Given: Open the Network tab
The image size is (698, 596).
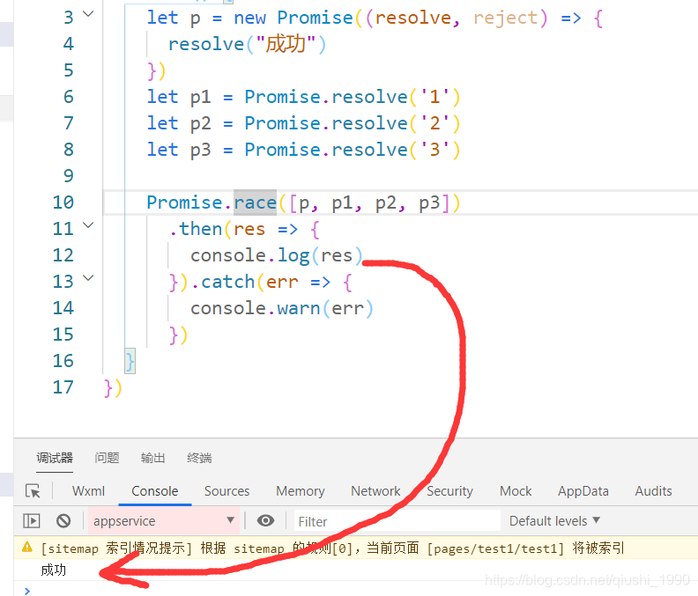Looking at the screenshot, I should 375,491.
